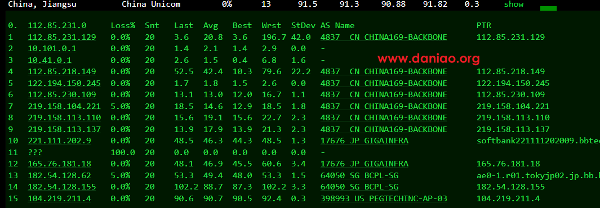Image resolution: width=600 pixels, height=208 pixels.
Task: Select the 'Avg' column header
Action: 211,25
